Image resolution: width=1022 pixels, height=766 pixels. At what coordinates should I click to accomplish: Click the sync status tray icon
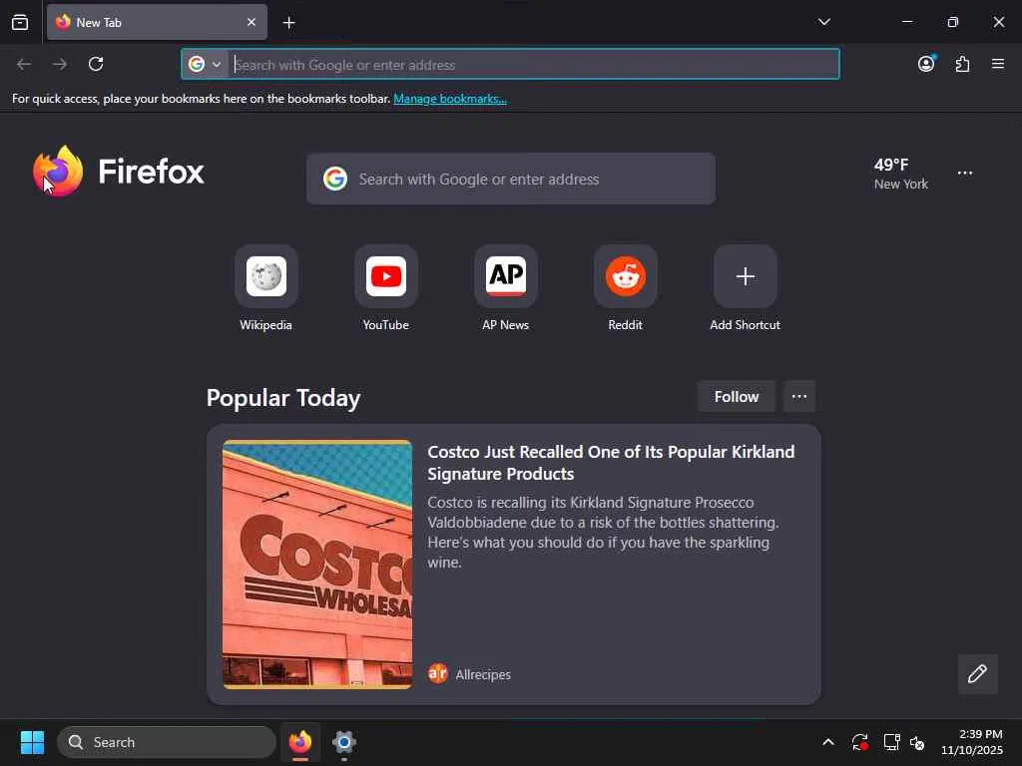859,742
